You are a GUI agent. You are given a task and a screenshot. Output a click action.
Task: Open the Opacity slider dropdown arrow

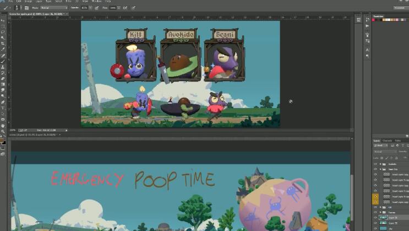(x=90, y=8)
